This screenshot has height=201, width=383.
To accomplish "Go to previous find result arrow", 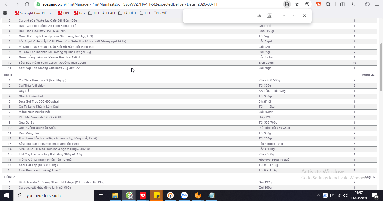I will [x=284, y=16].
